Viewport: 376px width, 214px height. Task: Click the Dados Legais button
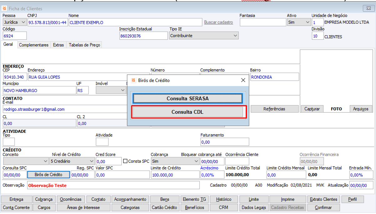[x=254, y=207]
